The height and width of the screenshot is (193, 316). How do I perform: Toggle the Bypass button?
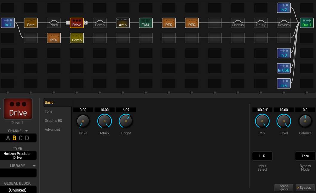[x=305, y=188]
